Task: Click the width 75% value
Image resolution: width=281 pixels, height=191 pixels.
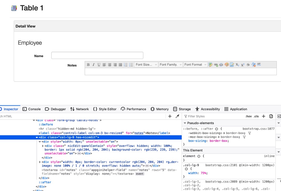Action: coord(203,173)
